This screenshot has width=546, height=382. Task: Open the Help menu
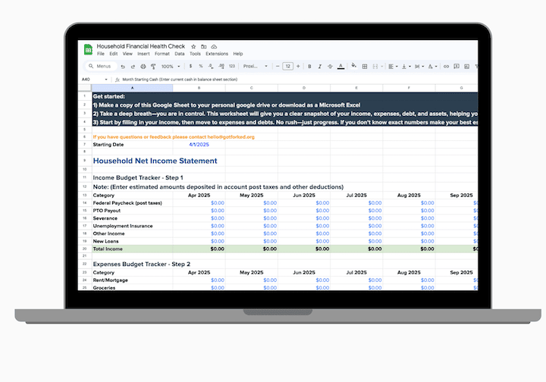(238, 54)
